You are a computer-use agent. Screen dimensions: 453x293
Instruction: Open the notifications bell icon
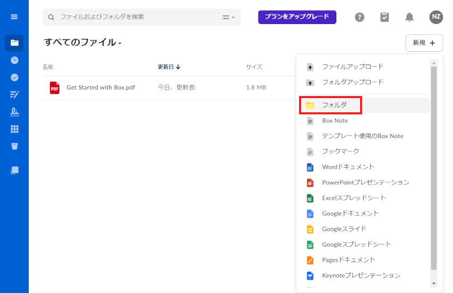pos(409,17)
